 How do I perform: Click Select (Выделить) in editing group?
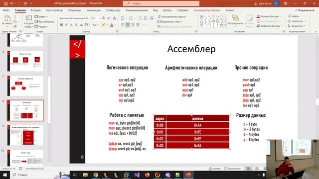coord(297,26)
